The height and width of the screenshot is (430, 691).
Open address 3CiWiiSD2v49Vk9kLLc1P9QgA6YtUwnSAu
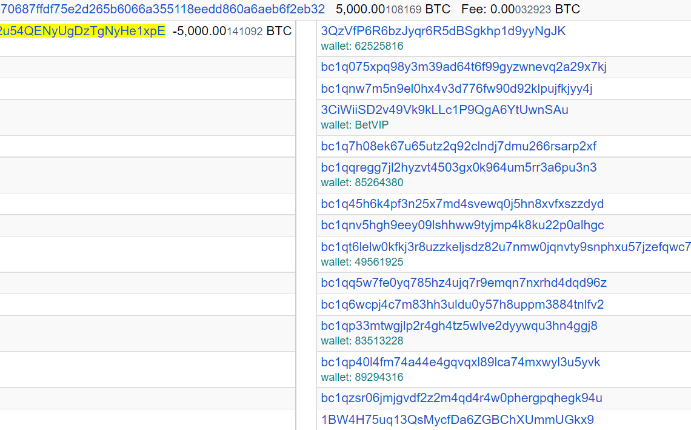point(444,110)
